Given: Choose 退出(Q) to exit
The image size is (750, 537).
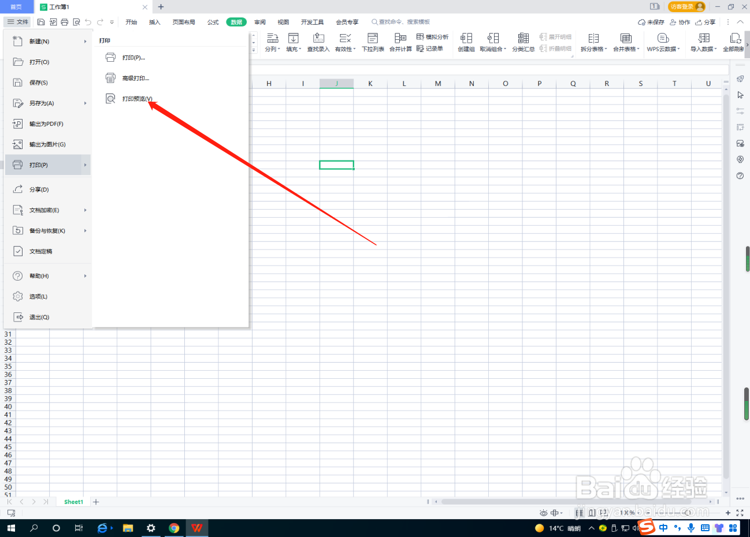Looking at the screenshot, I should pyautogui.click(x=48, y=317).
